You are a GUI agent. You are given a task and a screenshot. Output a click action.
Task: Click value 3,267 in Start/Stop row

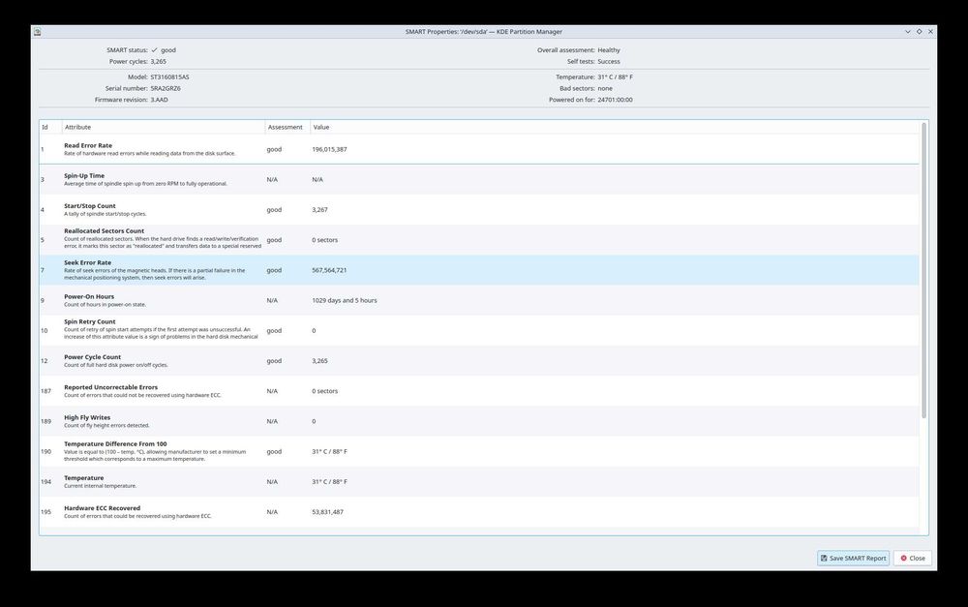(x=319, y=210)
